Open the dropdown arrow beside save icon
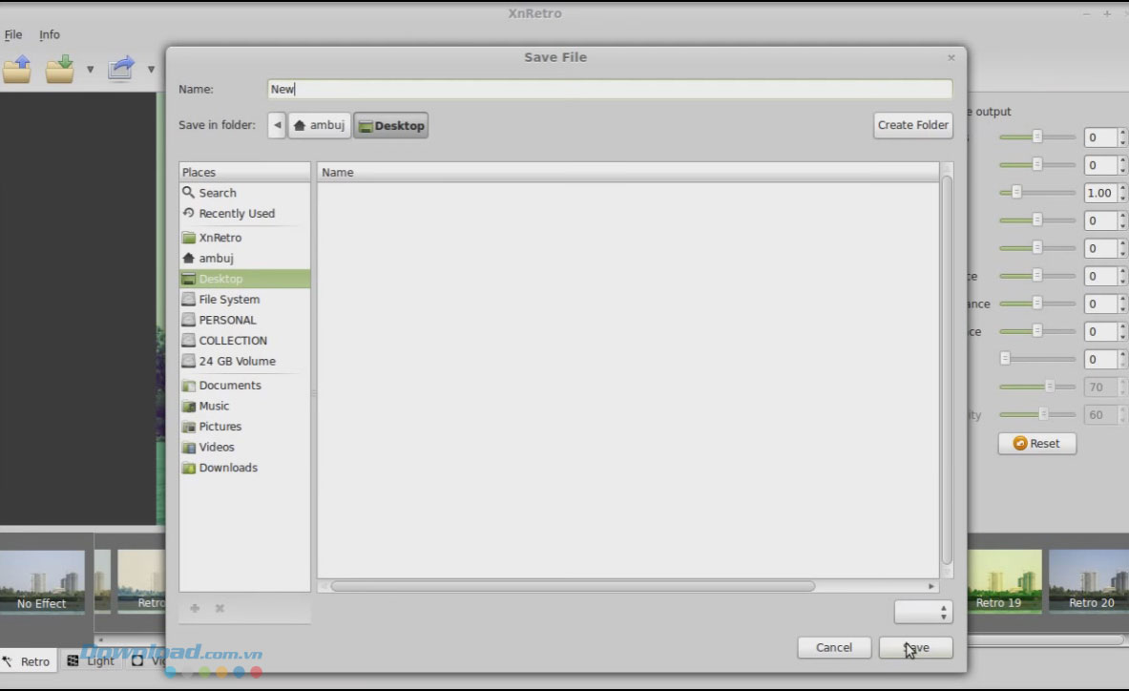The image size is (1129, 691). pyautogui.click(x=90, y=70)
